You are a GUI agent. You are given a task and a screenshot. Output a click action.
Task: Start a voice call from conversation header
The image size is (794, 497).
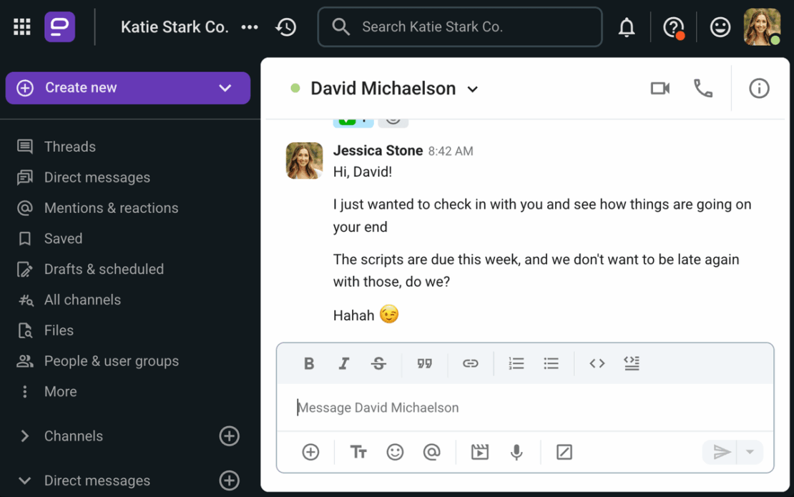tap(702, 88)
